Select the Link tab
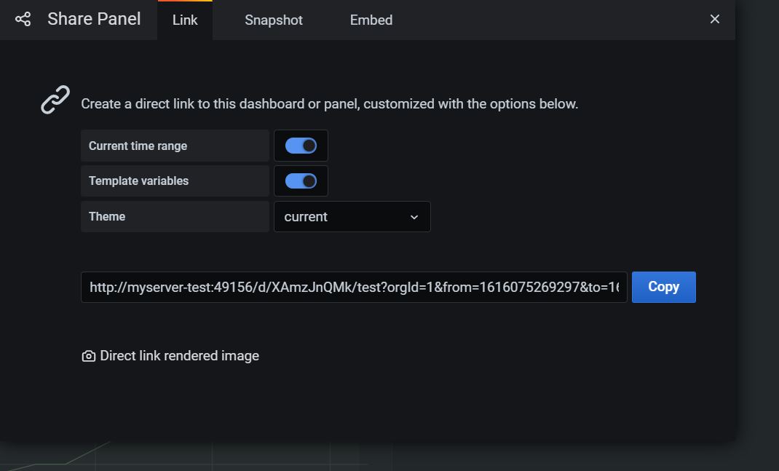The image size is (779, 471). 184,20
